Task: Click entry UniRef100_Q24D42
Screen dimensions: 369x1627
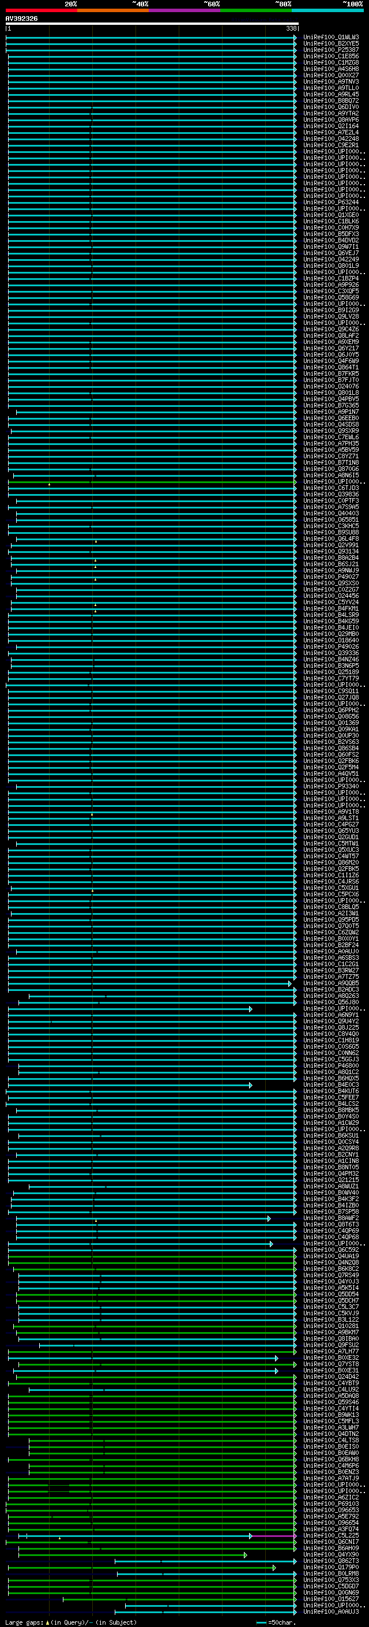Action: (x=331, y=1377)
